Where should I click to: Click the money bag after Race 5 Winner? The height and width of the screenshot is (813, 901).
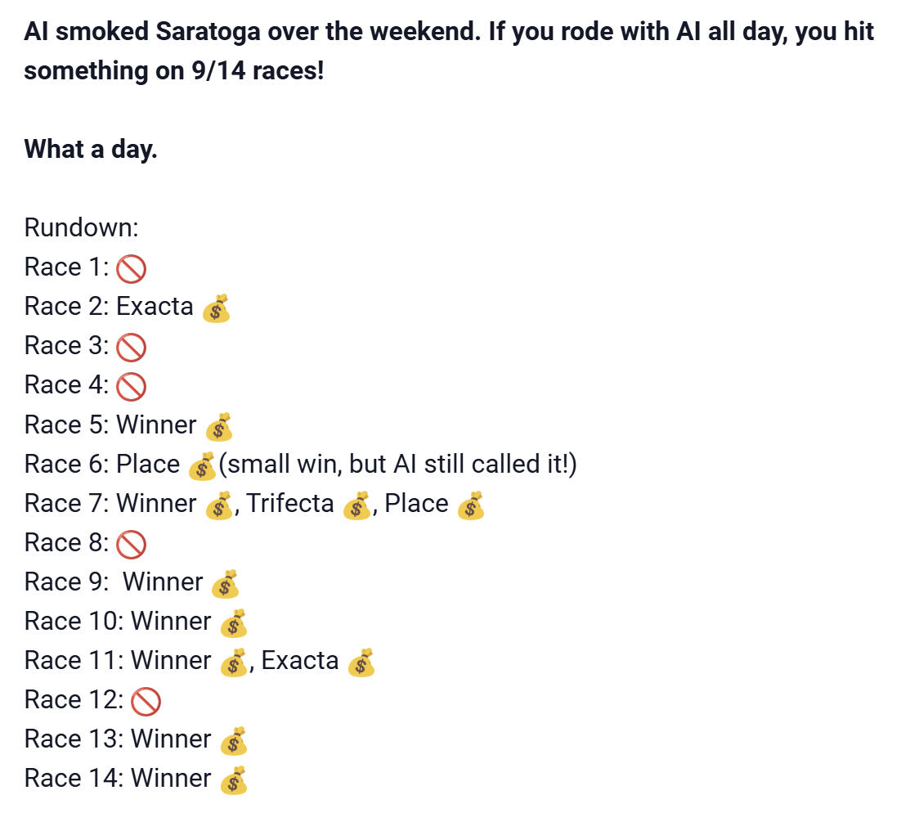pos(219,426)
